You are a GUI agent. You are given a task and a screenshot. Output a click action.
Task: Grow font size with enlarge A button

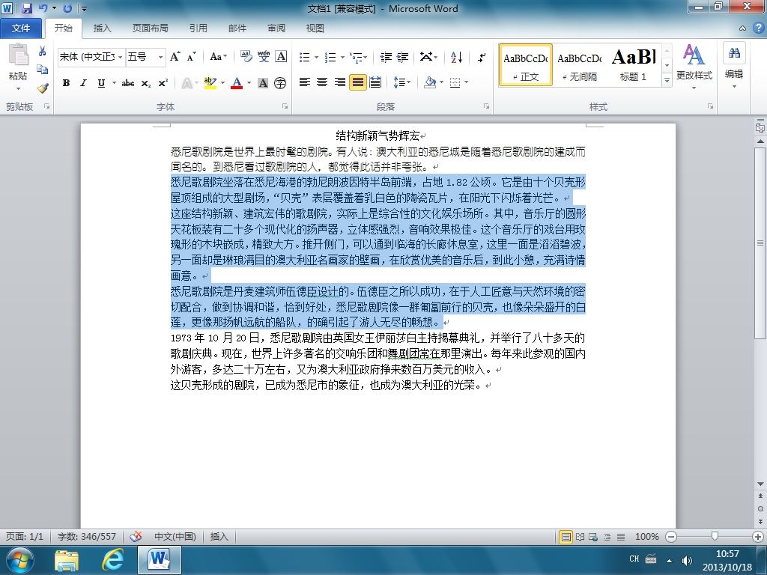tap(175, 57)
